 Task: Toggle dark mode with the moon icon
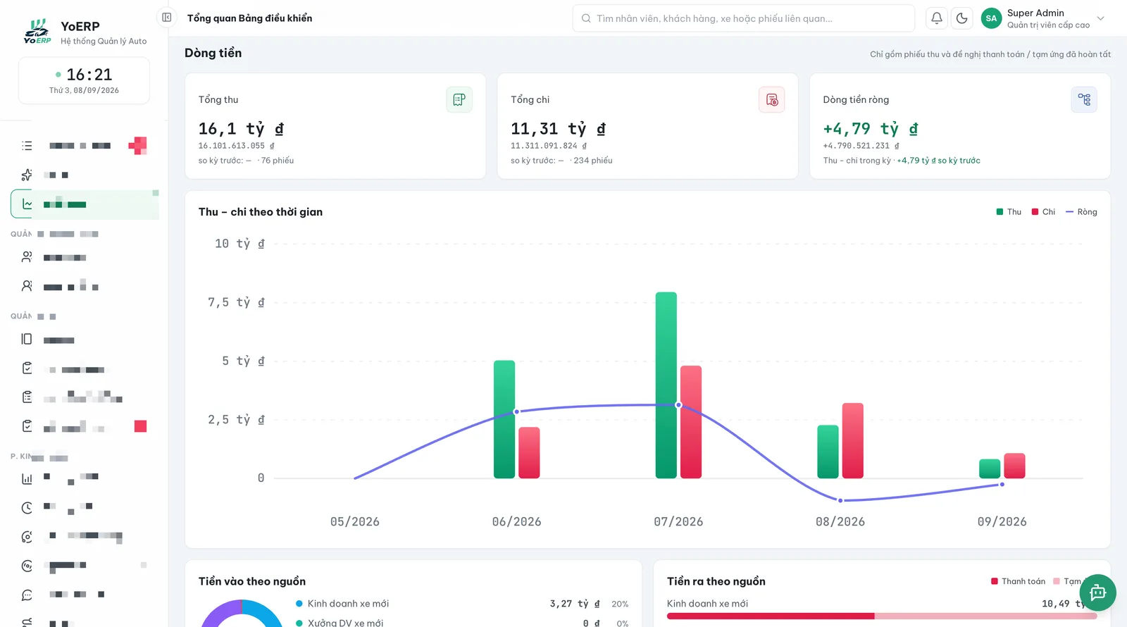click(962, 18)
